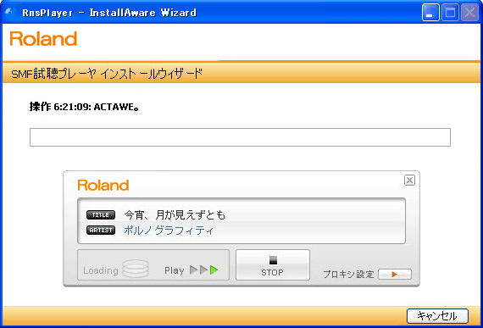Click the TITLE badge icon
Viewport: 483px width, 328px height.
tap(101, 215)
